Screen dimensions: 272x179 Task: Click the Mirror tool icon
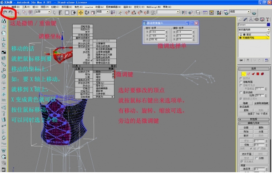pyautogui.click(x=184, y=13)
